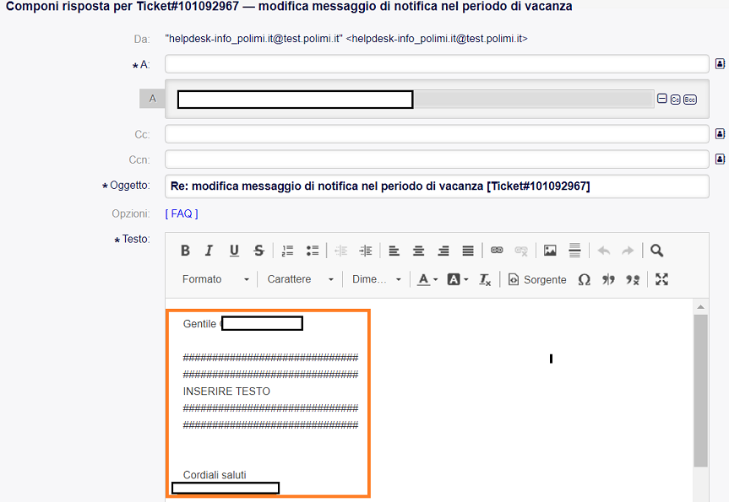Insert a hyperlink with the link icon

click(497, 251)
